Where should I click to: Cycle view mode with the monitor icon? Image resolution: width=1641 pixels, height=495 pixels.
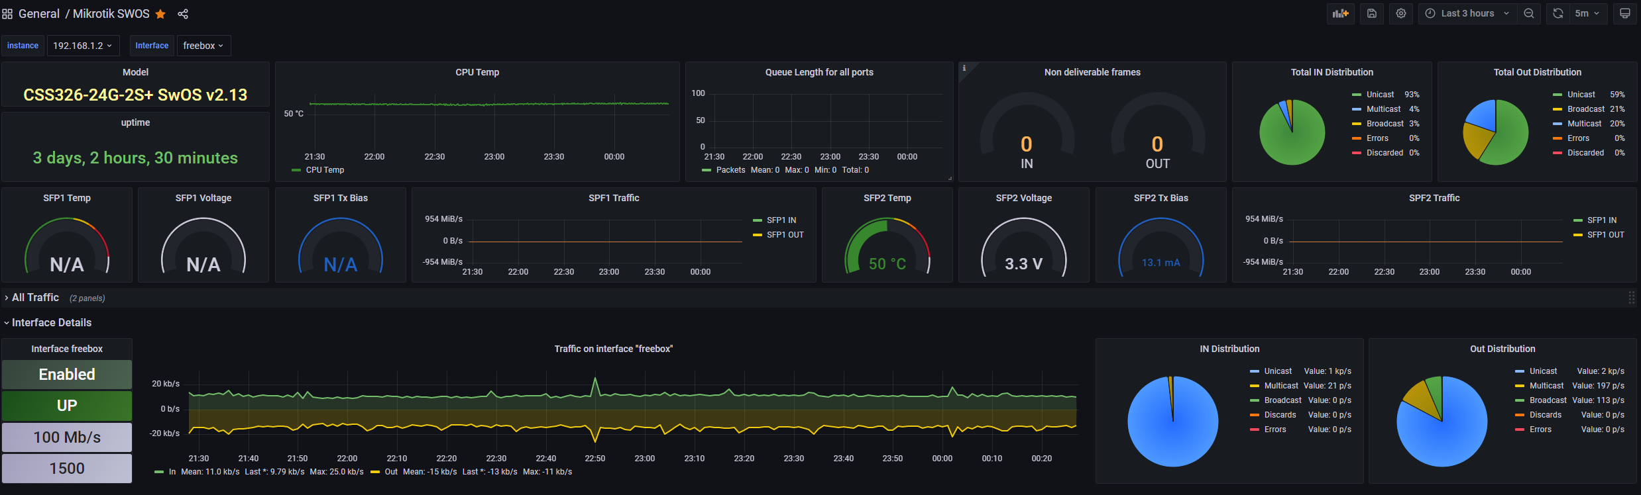(x=1625, y=13)
